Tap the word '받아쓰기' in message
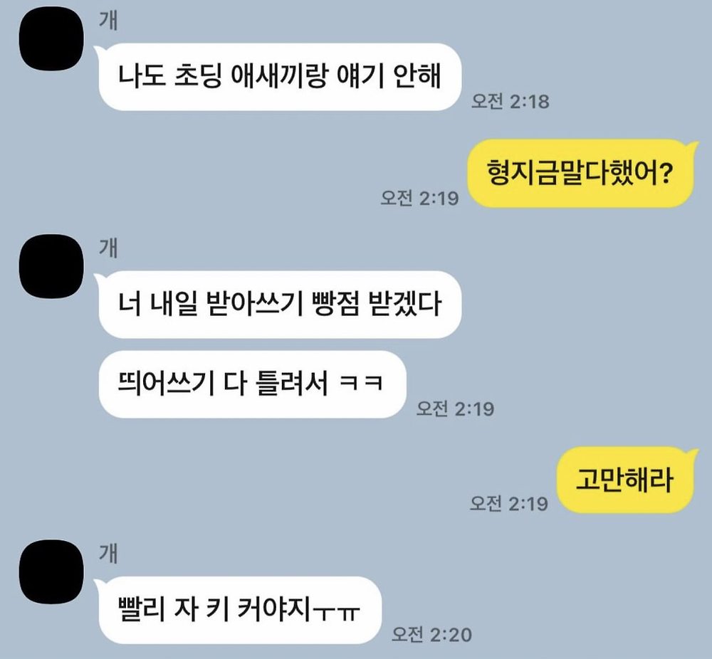This screenshot has height=659, width=712. (254, 304)
